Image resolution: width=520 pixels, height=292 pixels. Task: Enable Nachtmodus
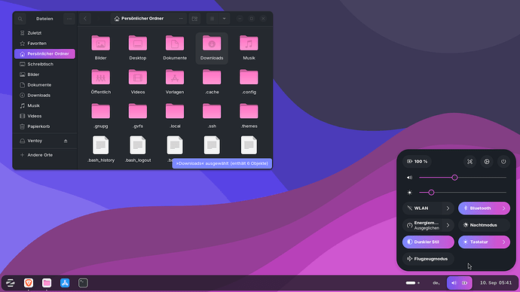(x=484, y=225)
